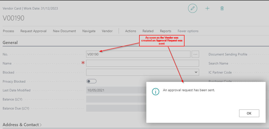269x129 pixels.
Task: Collapse the General section header
Action: coord(10,42)
